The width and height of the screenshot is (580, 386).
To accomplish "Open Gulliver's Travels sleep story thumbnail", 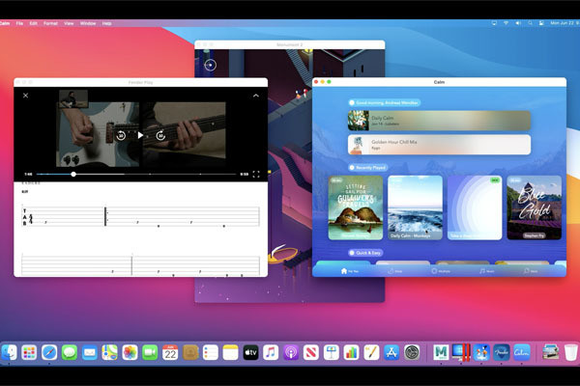I will point(356,207).
